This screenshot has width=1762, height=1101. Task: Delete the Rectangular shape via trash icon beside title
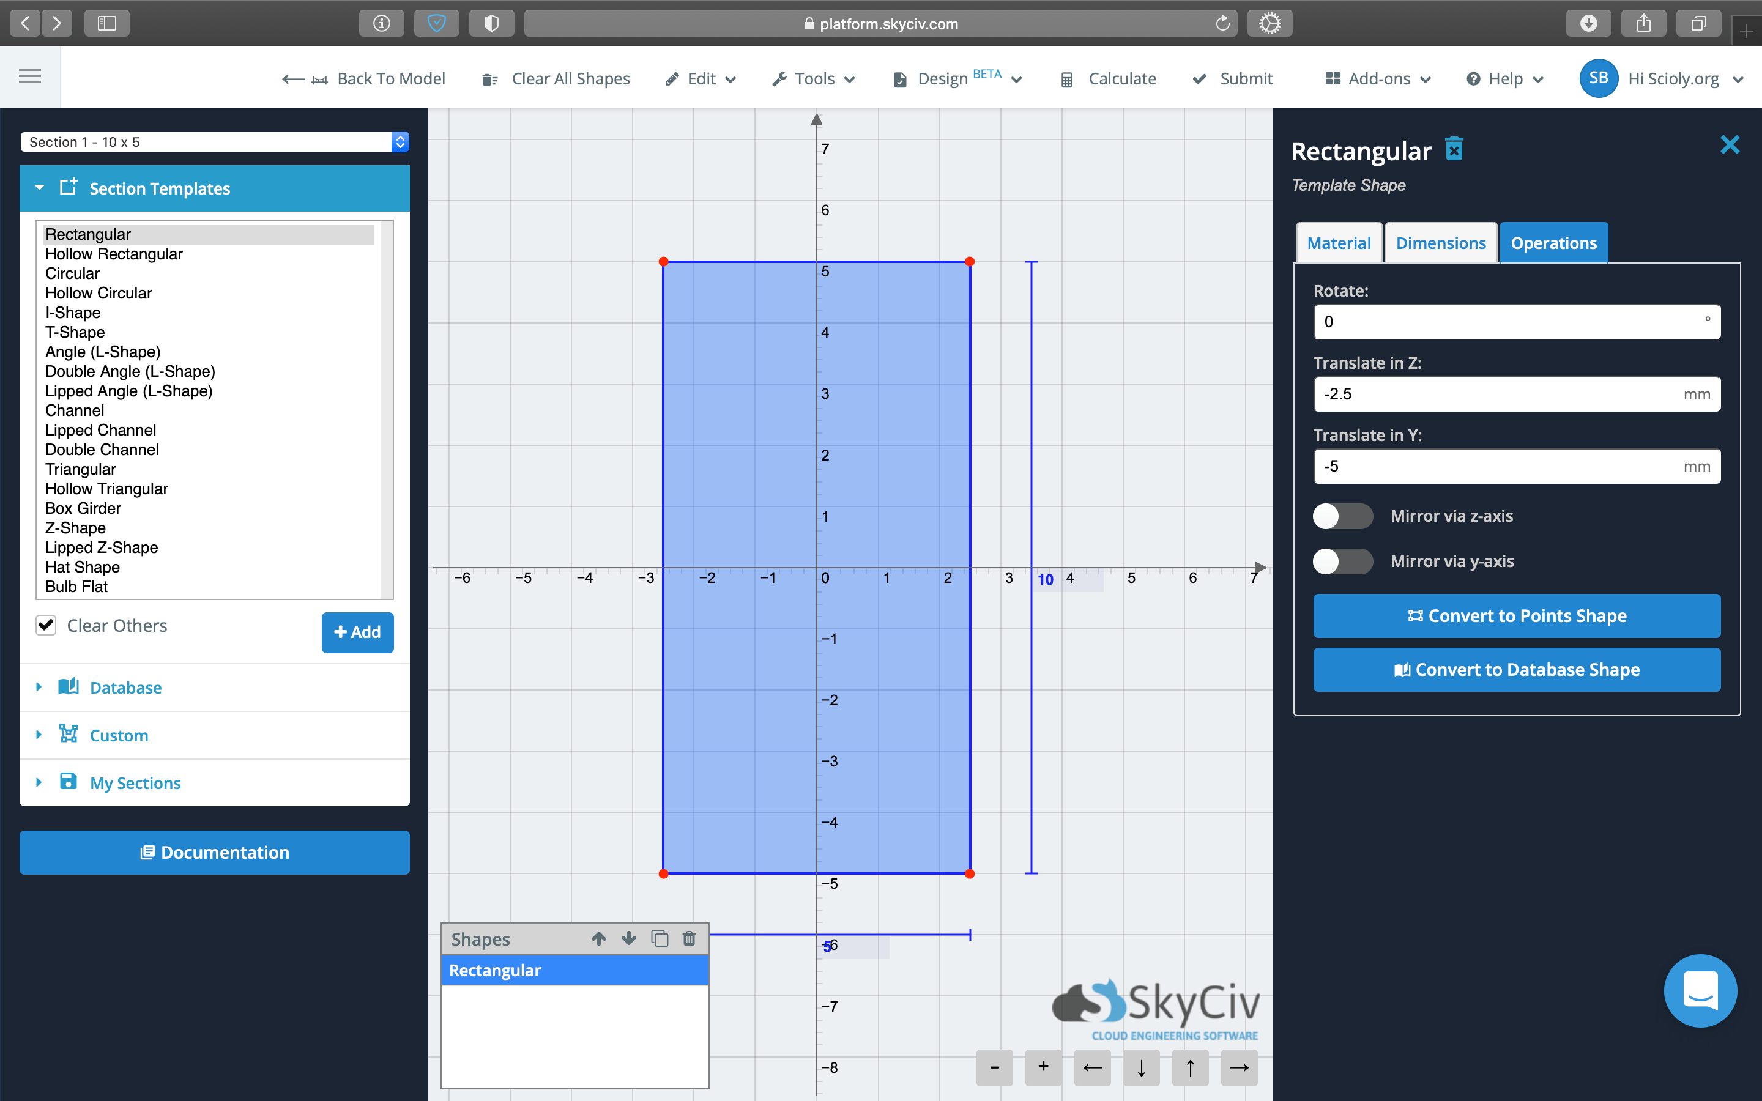pyautogui.click(x=1454, y=149)
